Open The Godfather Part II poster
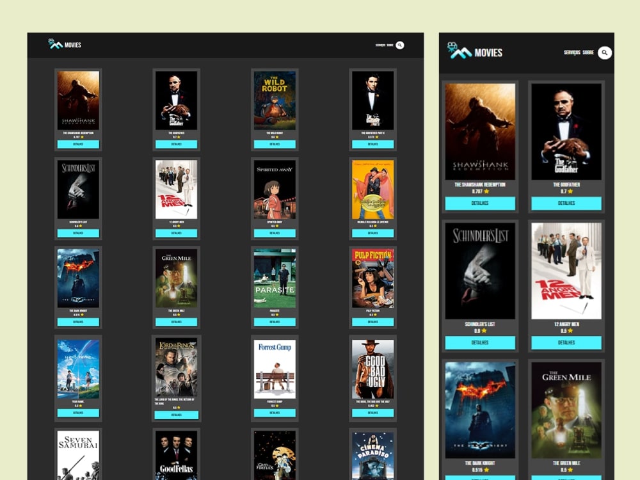The width and height of the screenshot is (640, 480). [372, 100]
